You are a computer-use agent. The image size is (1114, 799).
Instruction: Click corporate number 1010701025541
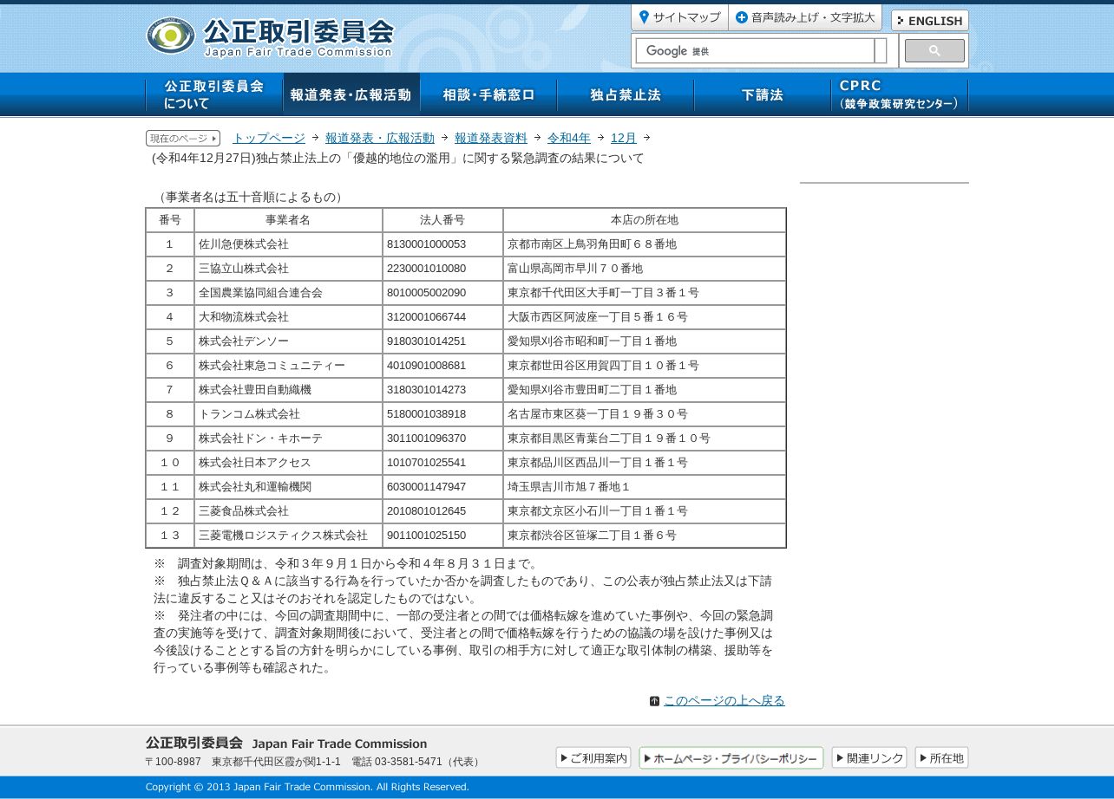tap(426, 463)
